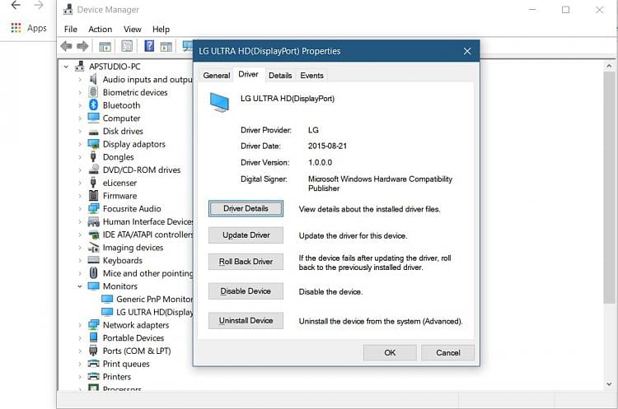618x409 pixels.
Task: Open the Help menu
Action: tap(161, 29)
